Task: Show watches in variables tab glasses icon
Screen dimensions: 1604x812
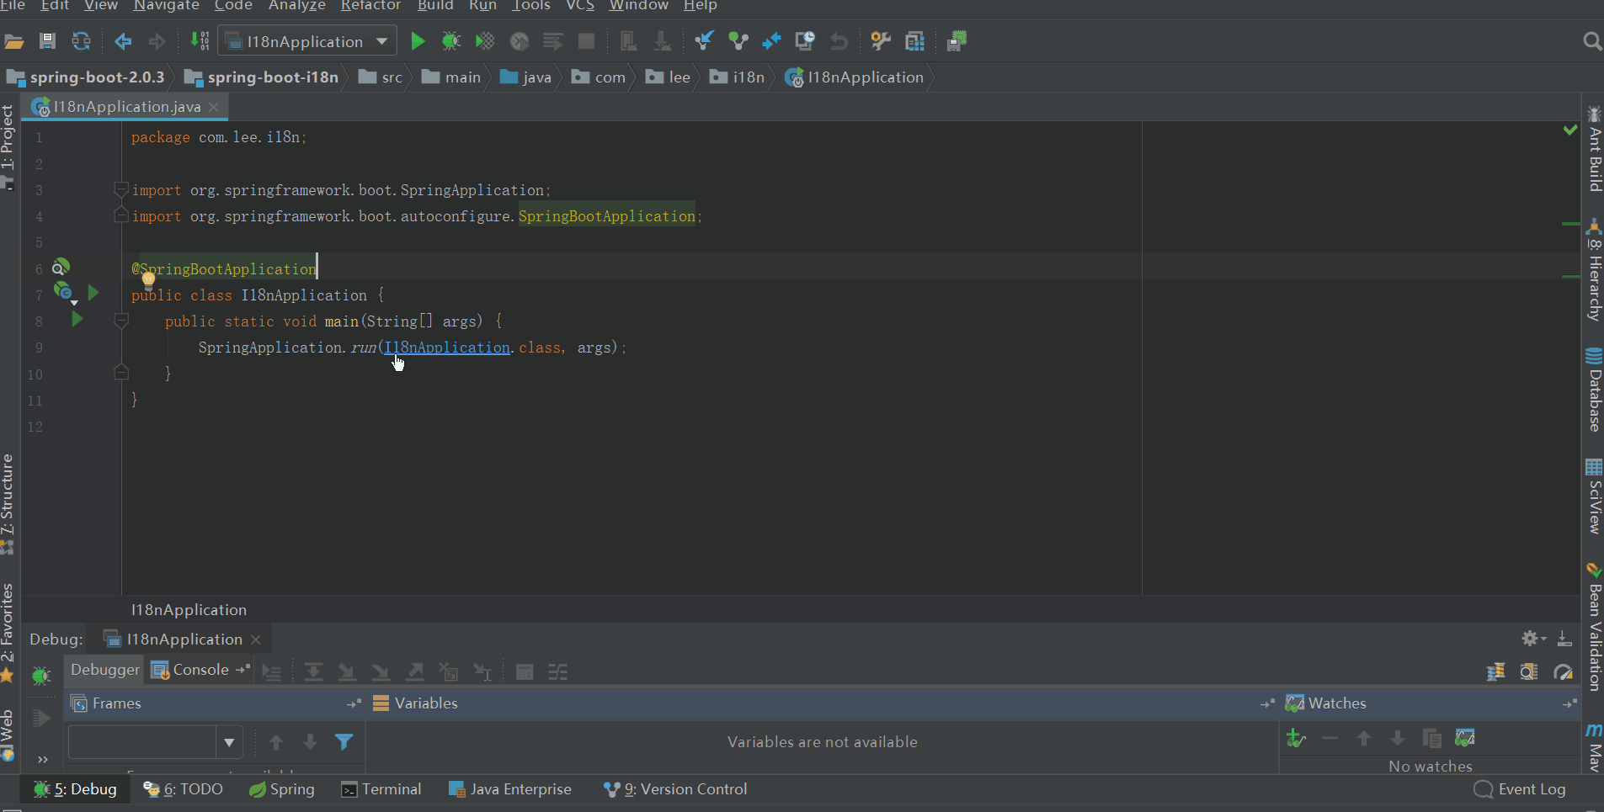Action: (1465, 739)
